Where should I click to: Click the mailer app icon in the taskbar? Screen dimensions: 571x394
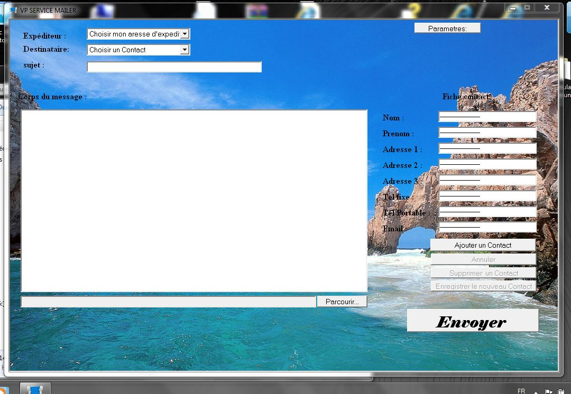coord(35,390)
